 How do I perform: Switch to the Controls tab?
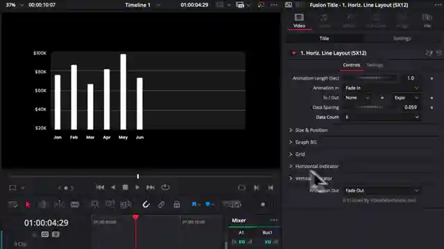pos(352,65)
